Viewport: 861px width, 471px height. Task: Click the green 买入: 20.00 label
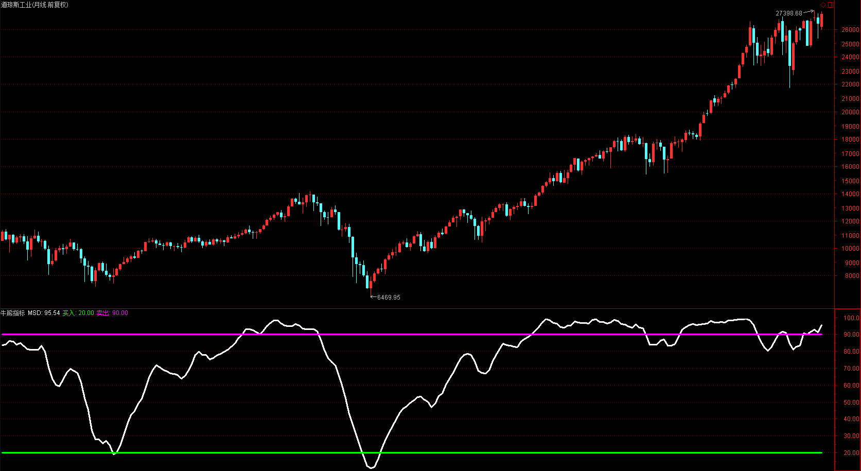(x=78, y=313)
